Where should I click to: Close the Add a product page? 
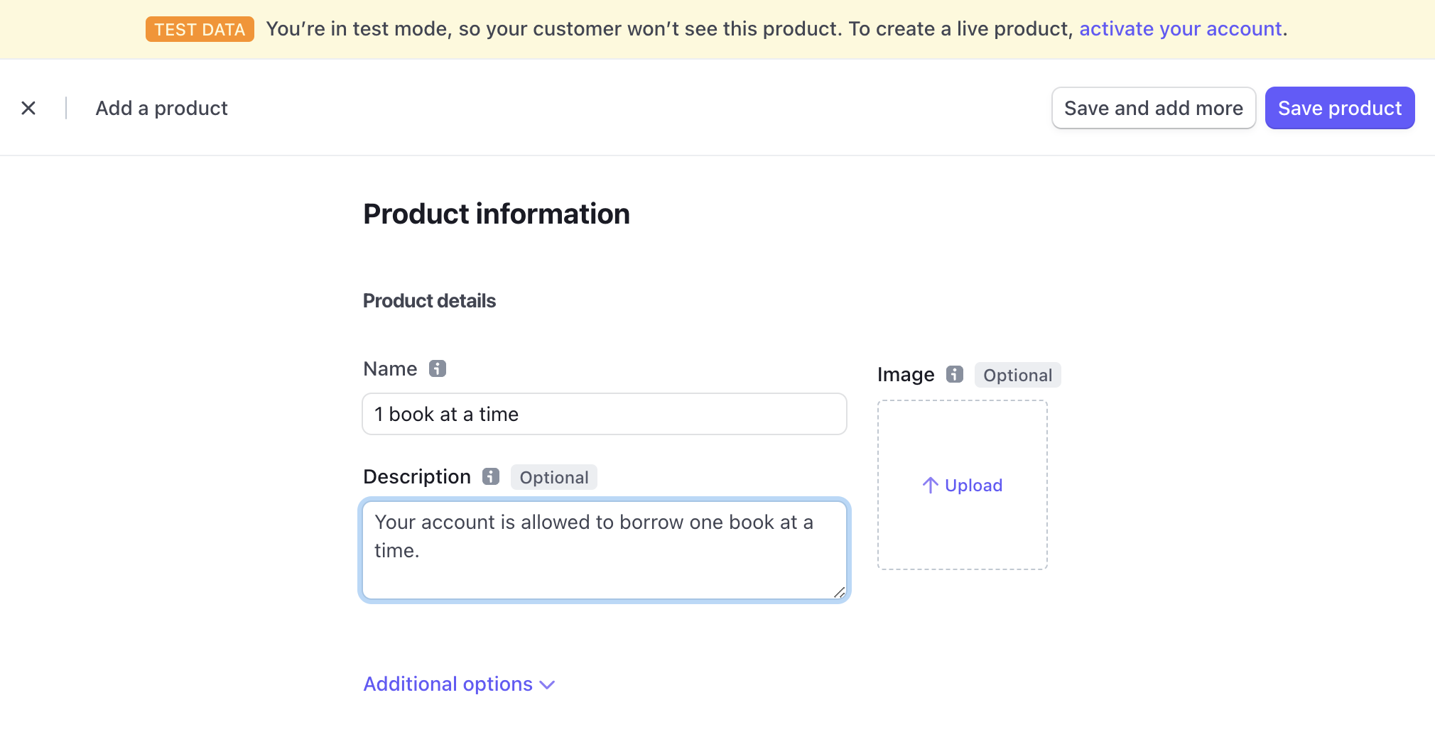pos(28,108)
